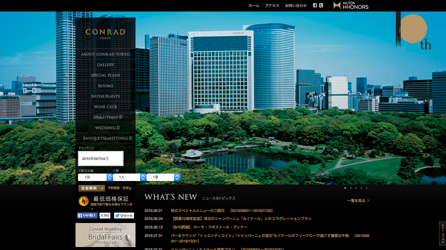Screen dimensions: 446x250
Task: Open About Conrad Tokyo menu item
Action: pos(105,54)
